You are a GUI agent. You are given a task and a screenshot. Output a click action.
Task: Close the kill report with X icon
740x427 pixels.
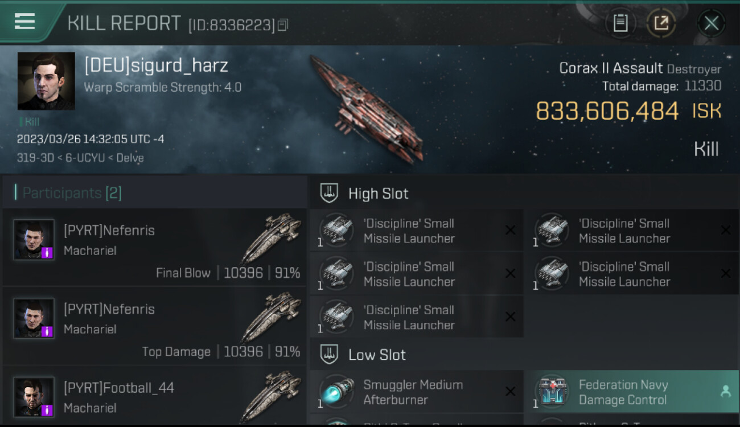[711, 23]
